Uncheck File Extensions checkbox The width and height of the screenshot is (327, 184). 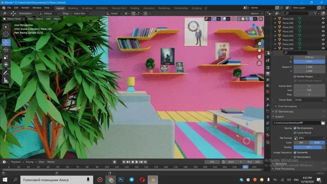pyautogui.click(x=295, y=128)
